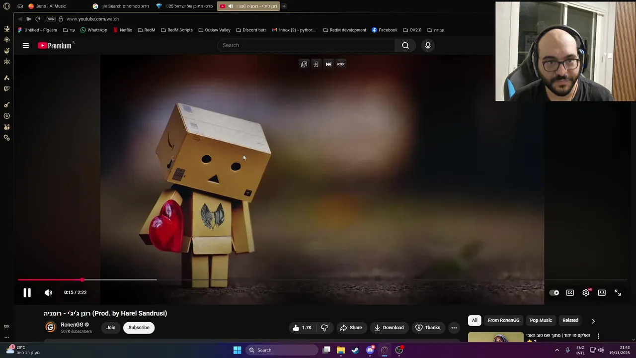The width and height of the screenshot is (636, 358).
Task: Turn on closed captions (CC)
Action: click(x=570, y=293)
